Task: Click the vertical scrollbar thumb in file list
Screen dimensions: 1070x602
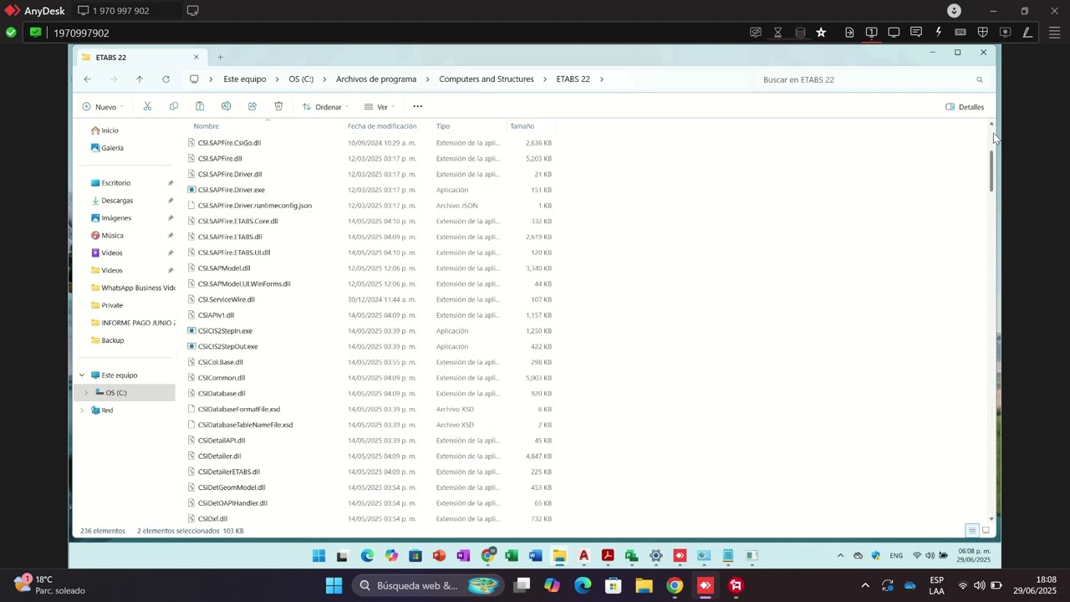Action: 992,171
